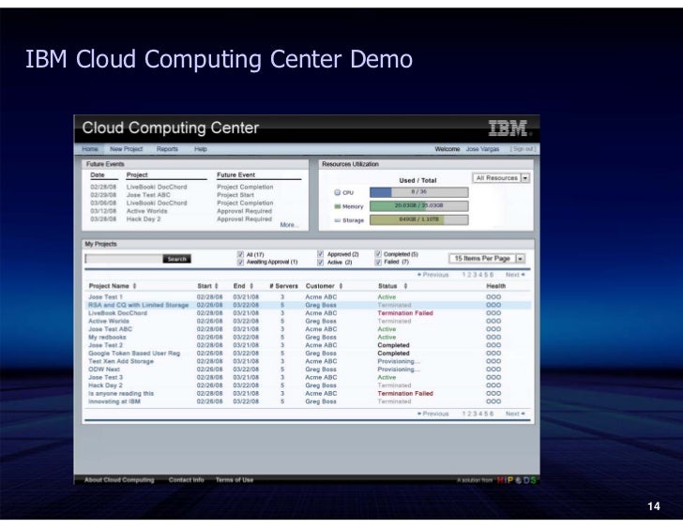Click health indicator for Jose Test 1
Viewport: 683px width, 528px height.
(493, 297)
